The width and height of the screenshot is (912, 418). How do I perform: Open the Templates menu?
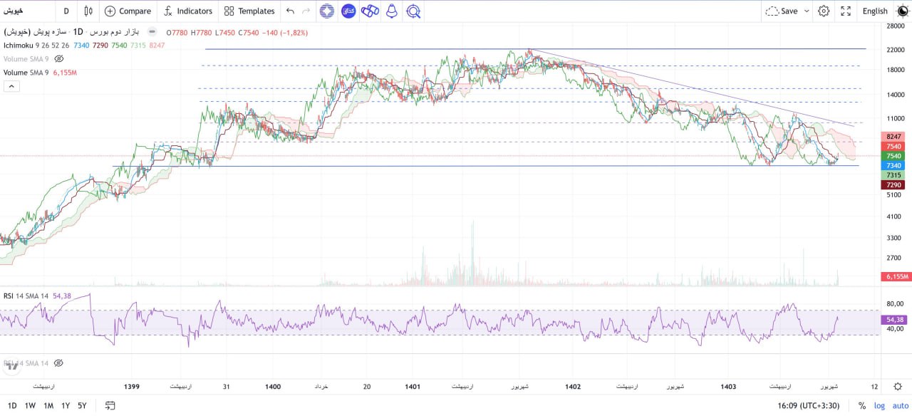[x=249, y=11]
